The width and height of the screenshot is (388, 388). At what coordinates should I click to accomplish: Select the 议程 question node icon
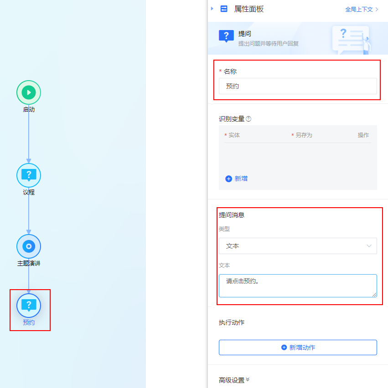(x=29, y=175)
